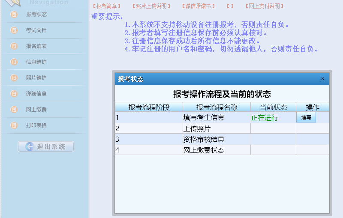Select 网上缴费 in the sidebar
Screen dimensions: 343x218
pyautogui.click(x=36, y=110)
